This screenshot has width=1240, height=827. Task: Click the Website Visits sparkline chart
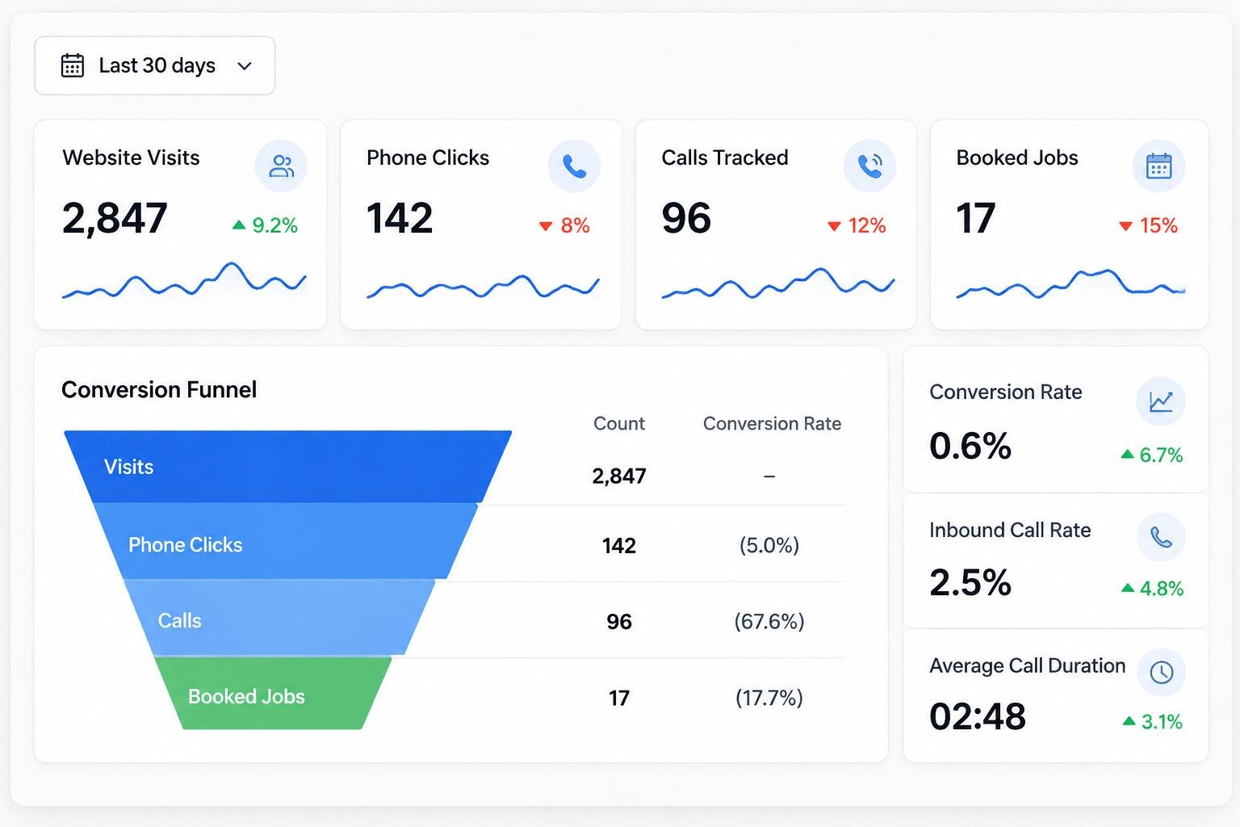pos(184,281)
